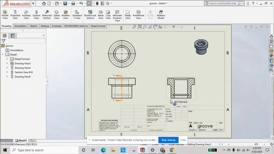
Task: Use the Broken-out Section tool
Action: tap(90, 14)
